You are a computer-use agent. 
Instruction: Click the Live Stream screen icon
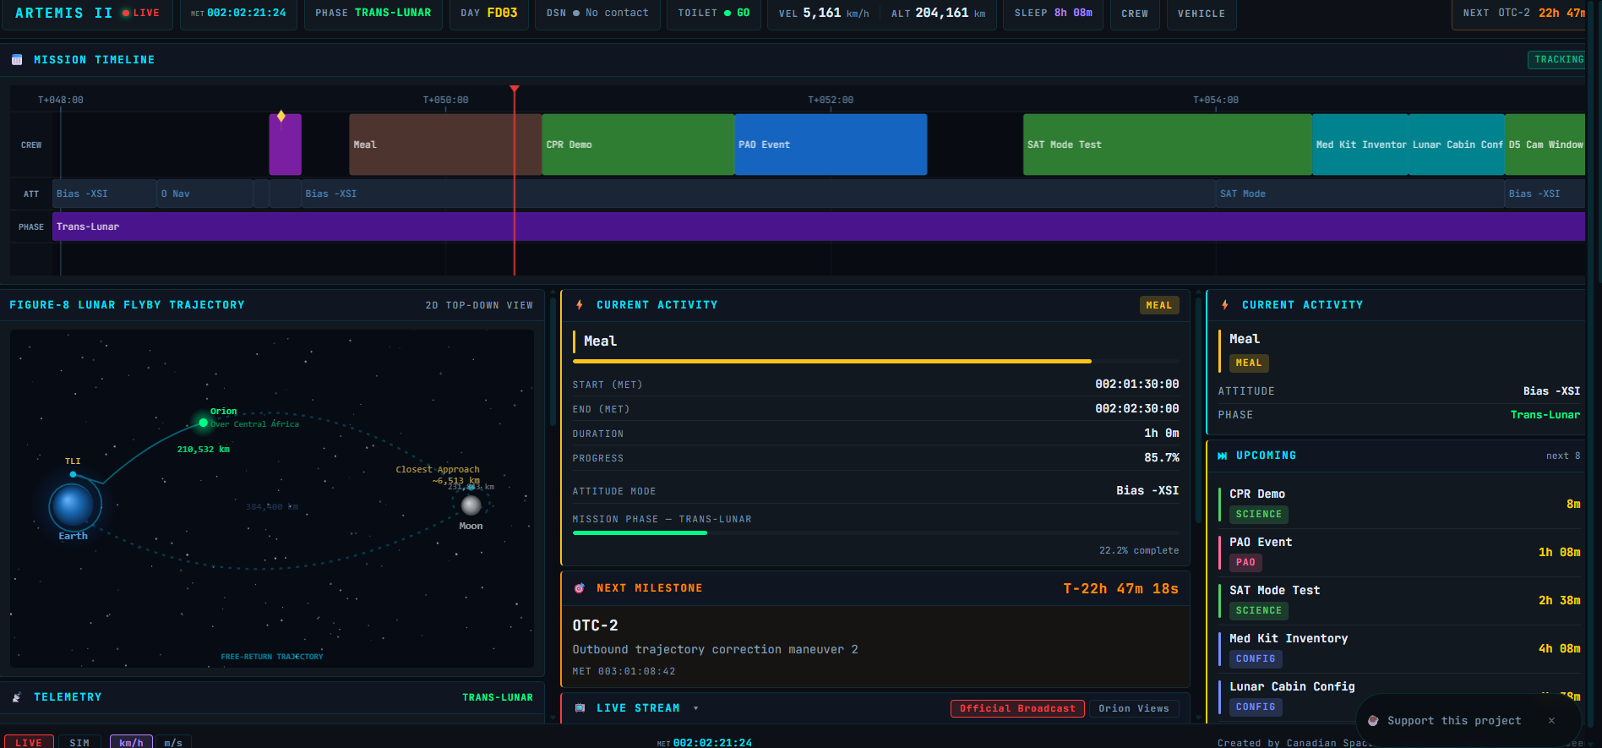(580, 708)
